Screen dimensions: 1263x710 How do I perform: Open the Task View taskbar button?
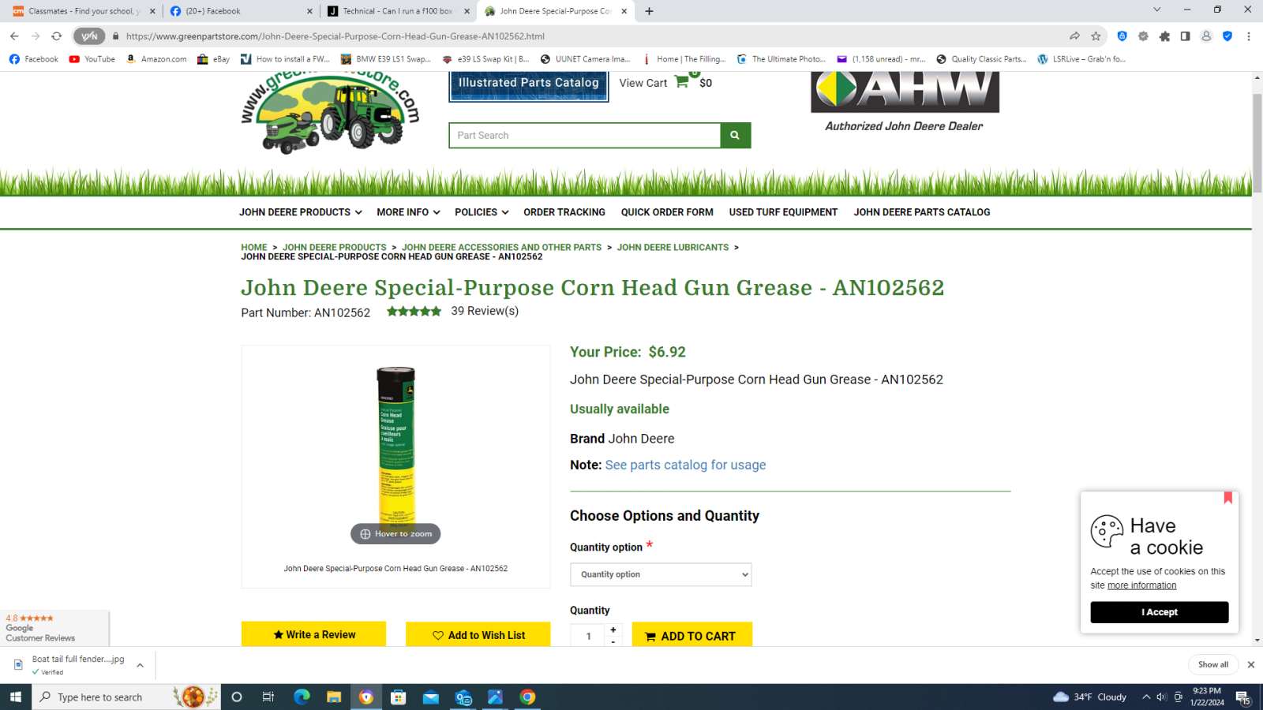tap(268, 697)
